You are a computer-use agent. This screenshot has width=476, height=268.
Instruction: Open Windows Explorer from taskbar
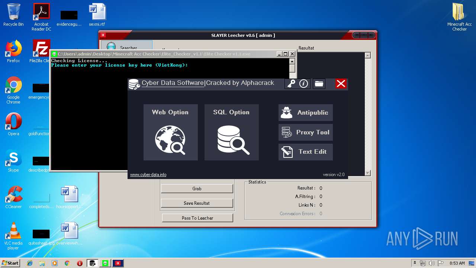click(x=42, y=263)
